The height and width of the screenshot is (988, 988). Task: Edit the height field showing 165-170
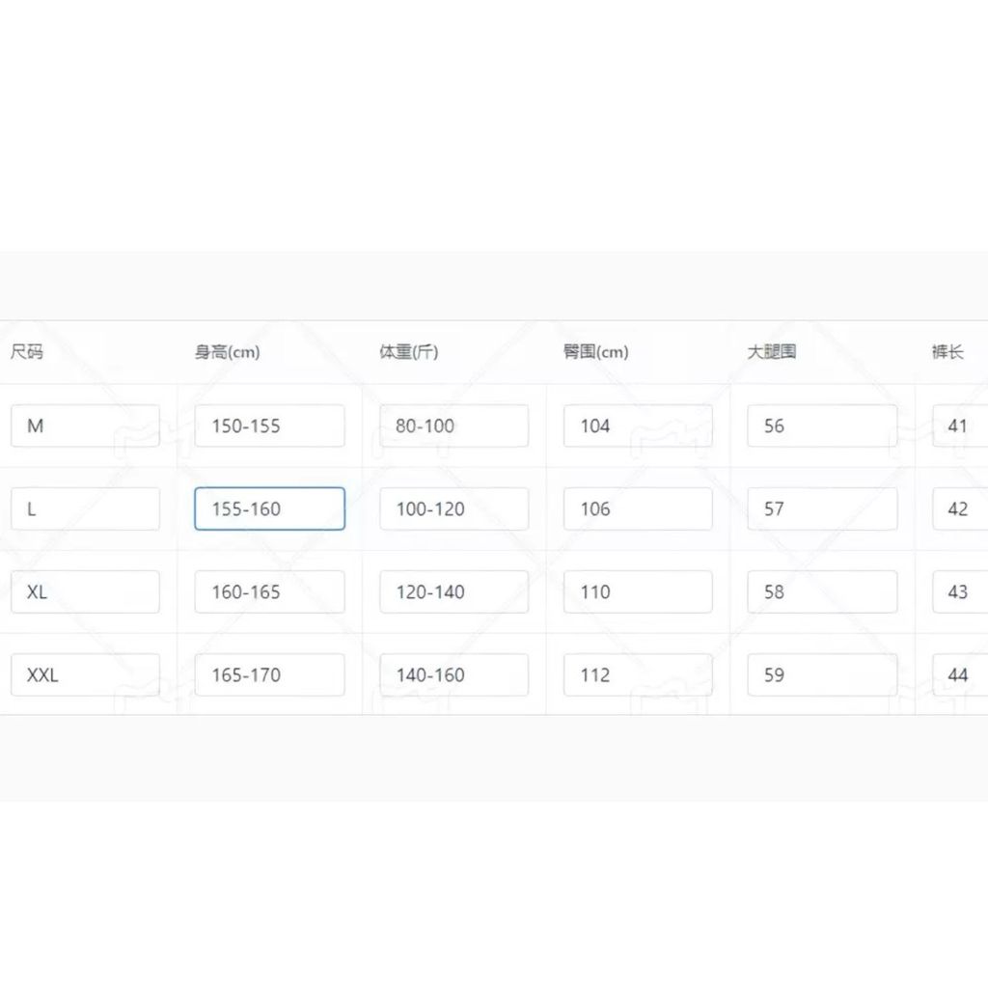(269, 674)
